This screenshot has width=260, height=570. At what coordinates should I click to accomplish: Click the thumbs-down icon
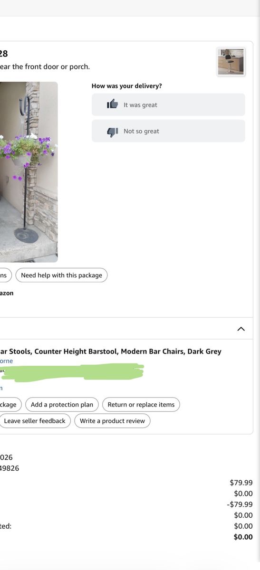point(112,132)
